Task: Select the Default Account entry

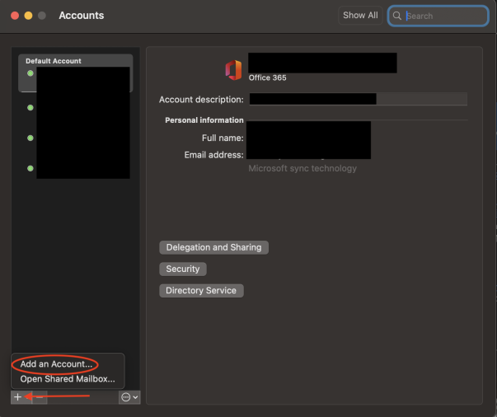Action: click(76, 73)
